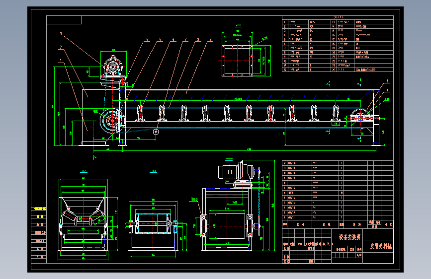Select part balloon number 2
This screenshot has height=279, width=431.
pos(61,47)
